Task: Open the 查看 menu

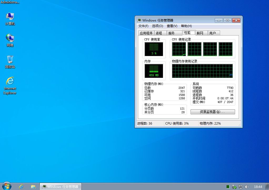Action: pyautogui.click(x=172, y=26)
